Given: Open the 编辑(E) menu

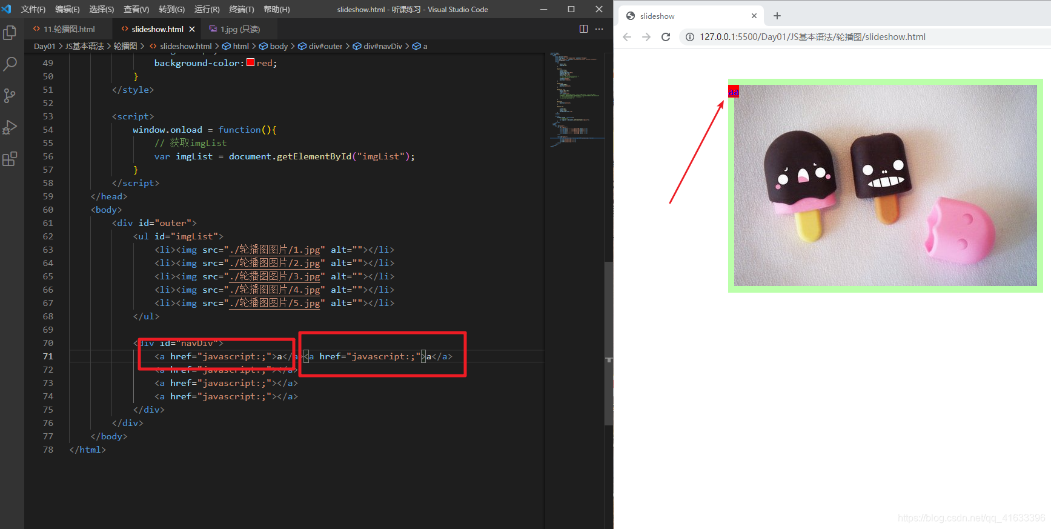Looking at the screenshot, I should click(67, 9).
